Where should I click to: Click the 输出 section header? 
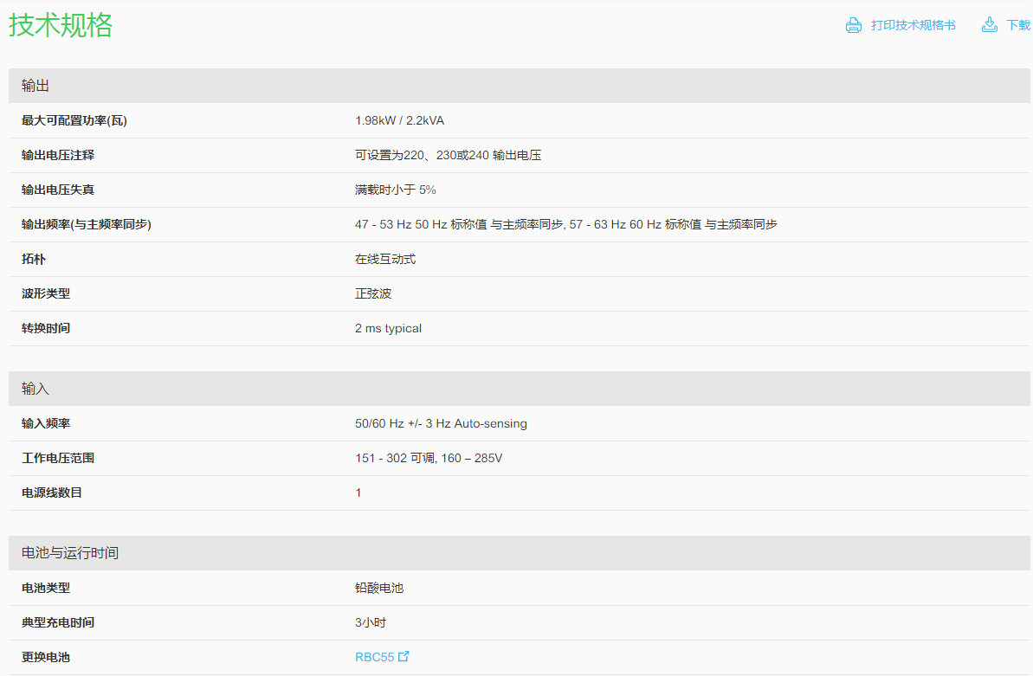pos(36,86)
